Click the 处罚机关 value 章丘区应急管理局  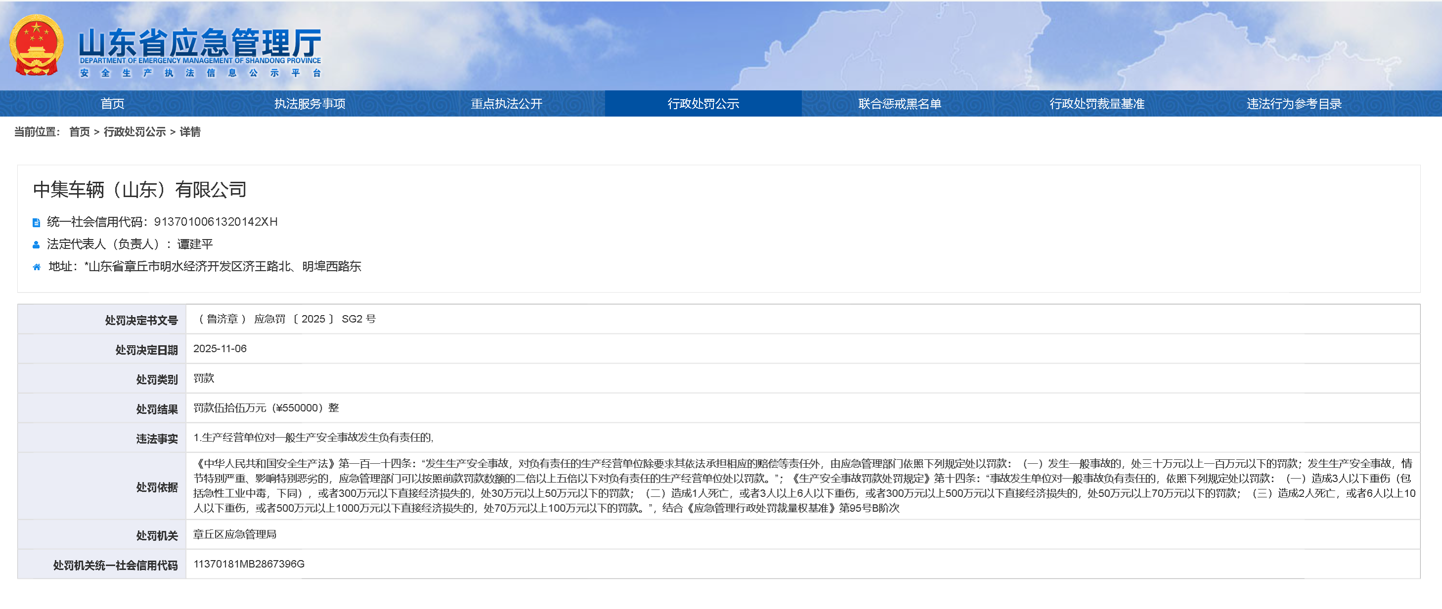[234, 534]
